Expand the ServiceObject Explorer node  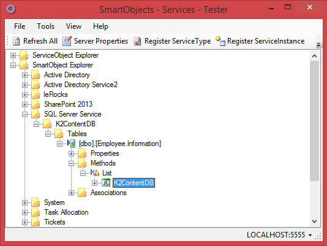point(13,55)
